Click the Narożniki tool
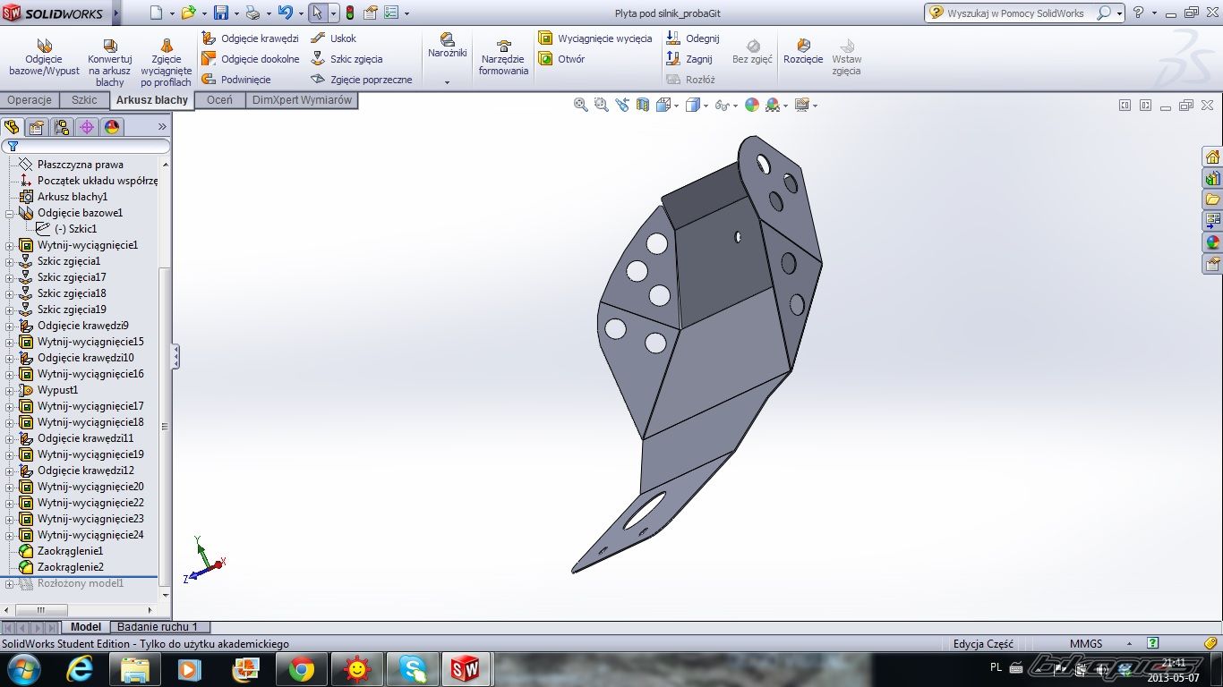 pyautogui.click(x=448, y=46)
